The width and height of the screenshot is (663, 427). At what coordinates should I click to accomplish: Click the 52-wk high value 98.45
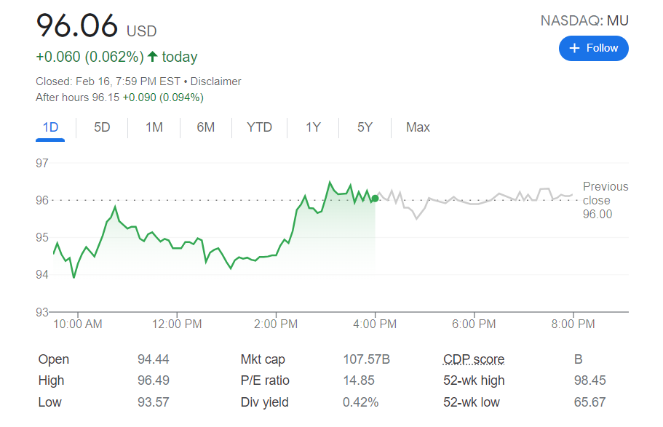pos(589,380)
